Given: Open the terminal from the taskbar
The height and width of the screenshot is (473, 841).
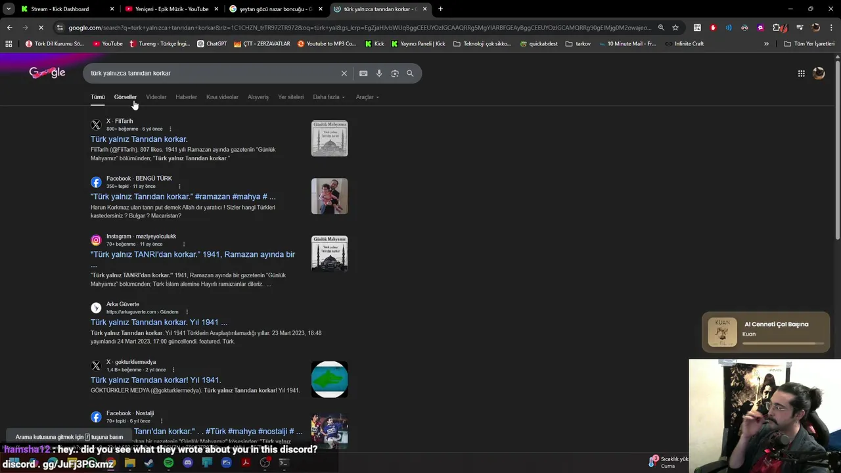Looking at the screenshot, I should pos(284,463).
